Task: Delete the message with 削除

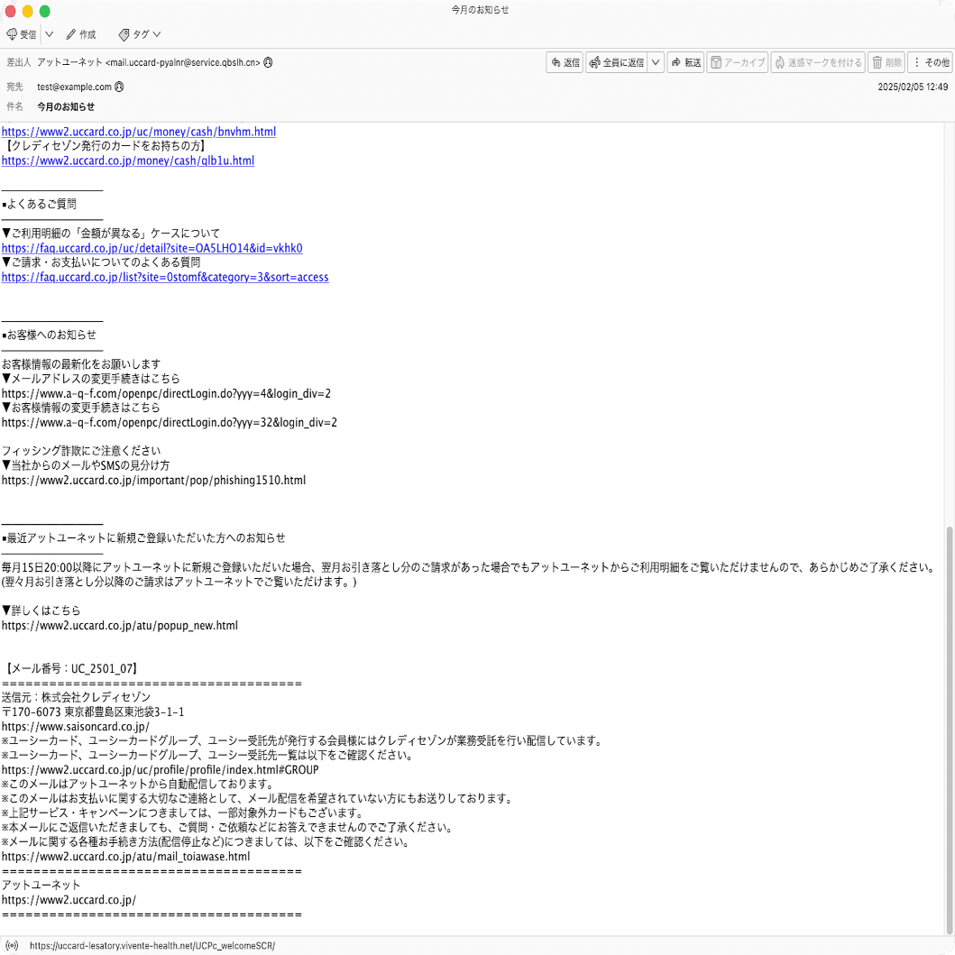Action: (886, 62)
